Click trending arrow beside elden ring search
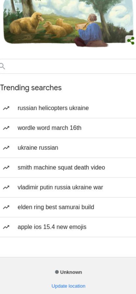The height and width of the screenshot is (294, 136). tap(6, 207)
